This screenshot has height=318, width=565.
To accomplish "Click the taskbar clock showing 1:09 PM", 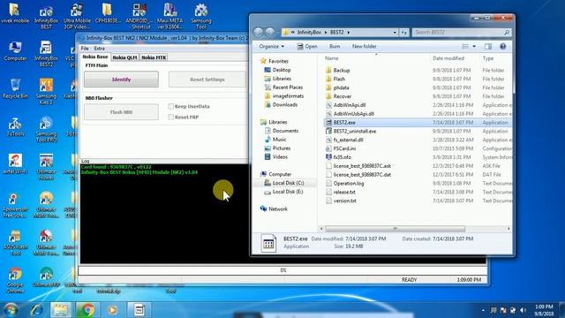I will click(x=544, y=310).
